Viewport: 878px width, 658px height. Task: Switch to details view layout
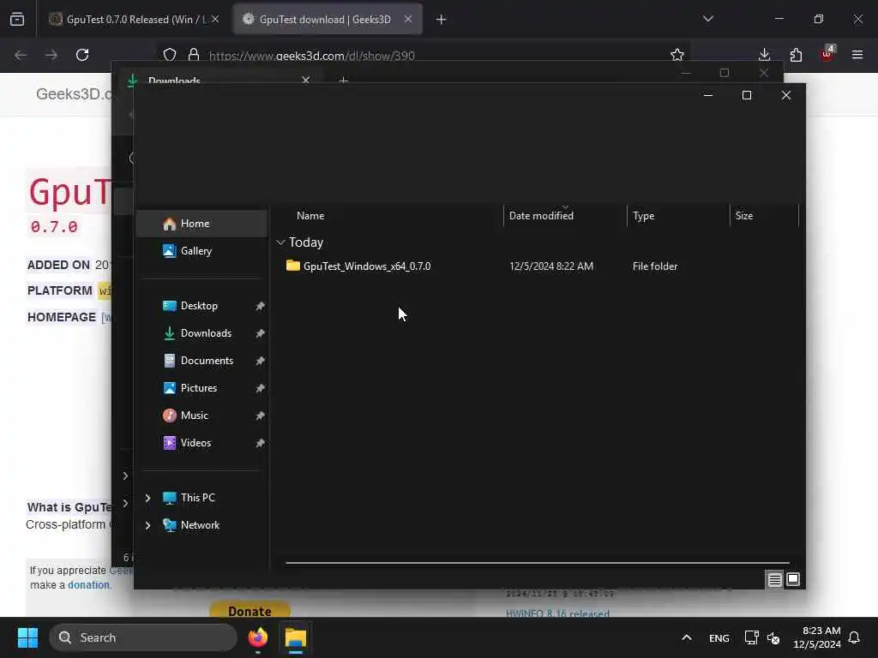point(774,580)
